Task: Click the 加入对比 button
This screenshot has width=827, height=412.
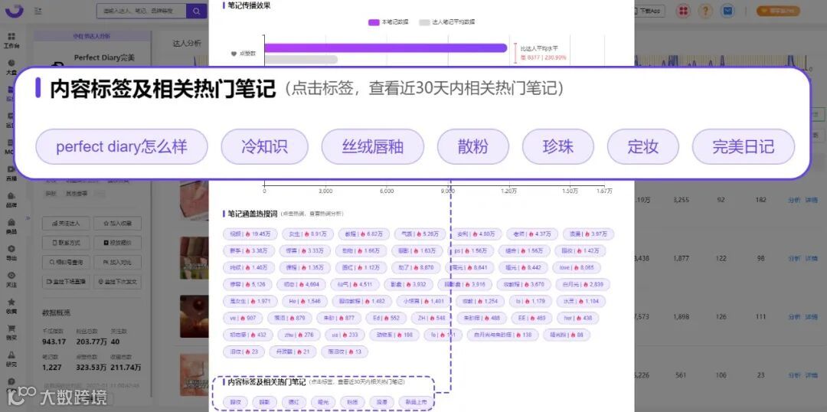Action: (118, 262)
